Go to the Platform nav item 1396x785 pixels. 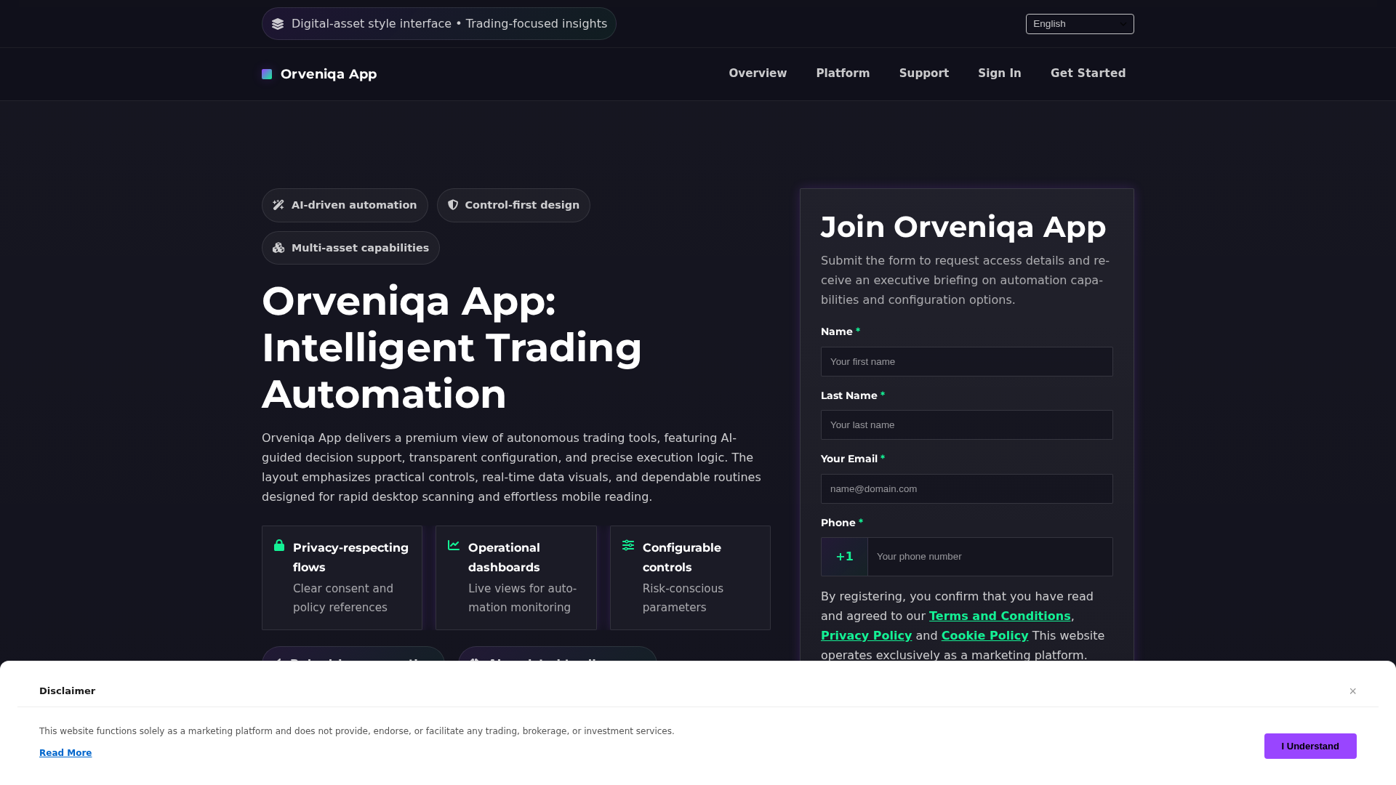click(x=843, y=73)
